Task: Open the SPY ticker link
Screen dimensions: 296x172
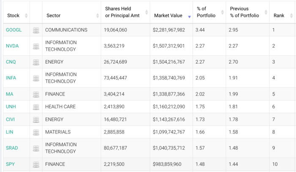Action: click(10, 164)
